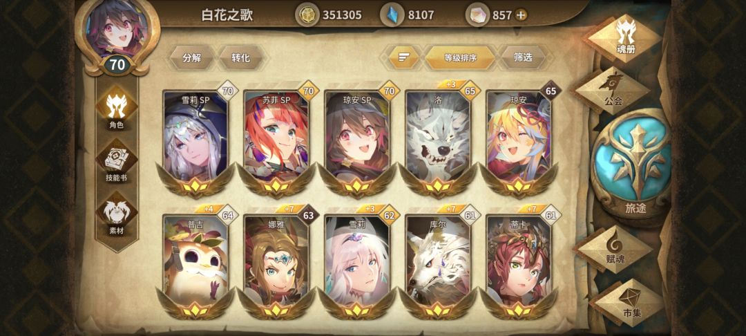Open the 公会 guild icon
The image size is (746, 336).
(x=613, y=89)
